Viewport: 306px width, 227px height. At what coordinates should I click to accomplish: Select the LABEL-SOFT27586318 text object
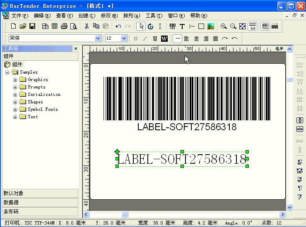point(182,159)
